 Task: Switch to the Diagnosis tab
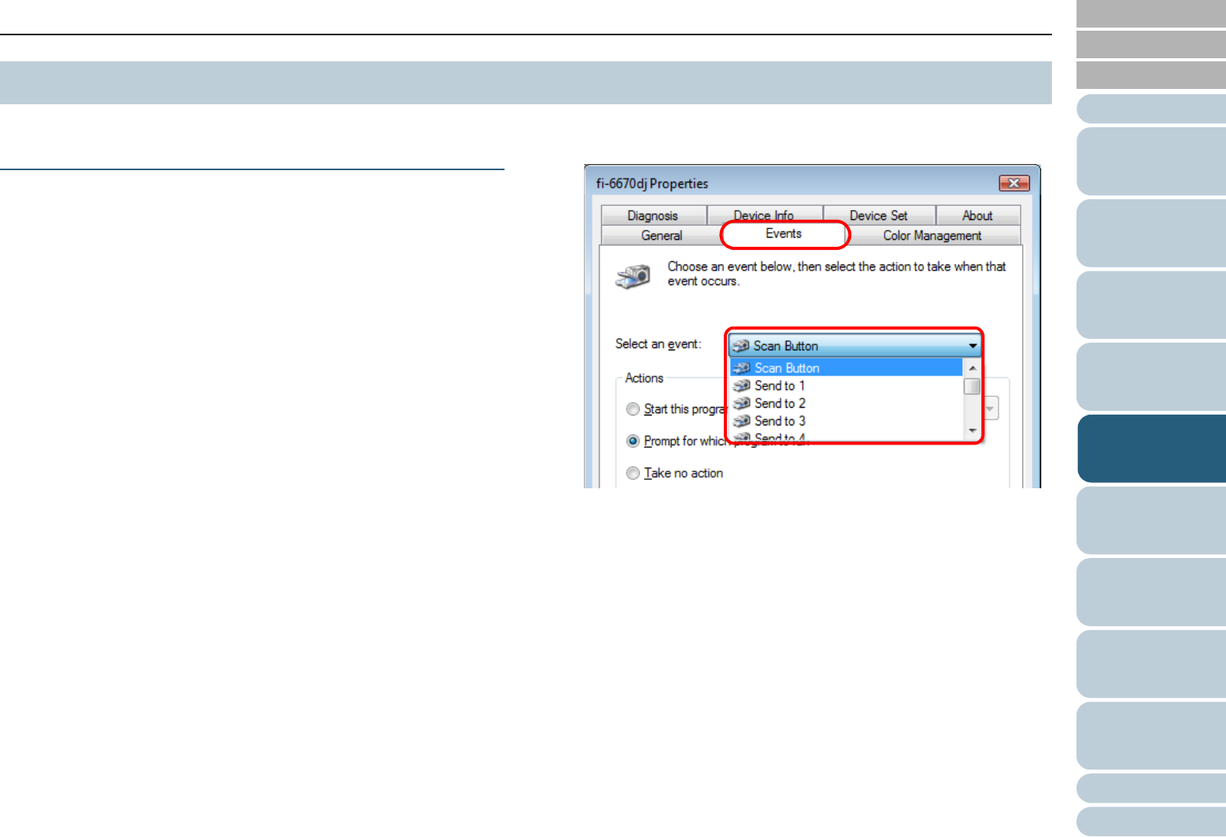pos(652,215)
